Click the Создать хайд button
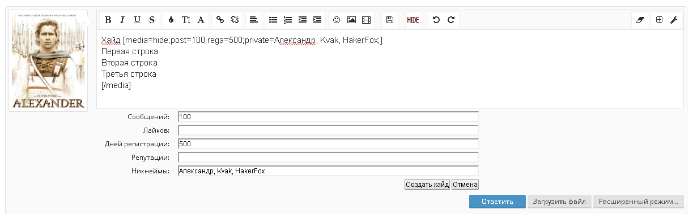 click(x=427, y=184)
